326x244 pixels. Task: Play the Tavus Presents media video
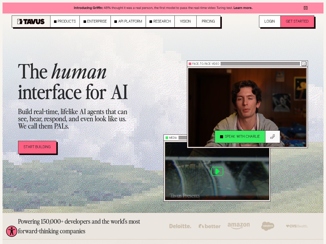[217, 171]
